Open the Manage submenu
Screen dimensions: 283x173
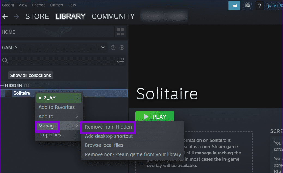click(x=59, y=126)
